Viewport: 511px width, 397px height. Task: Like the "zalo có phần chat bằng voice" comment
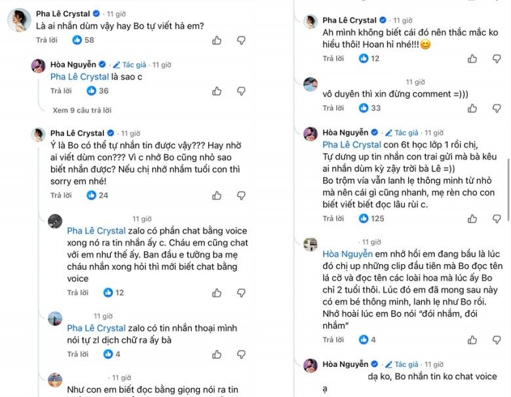(217, 292)
